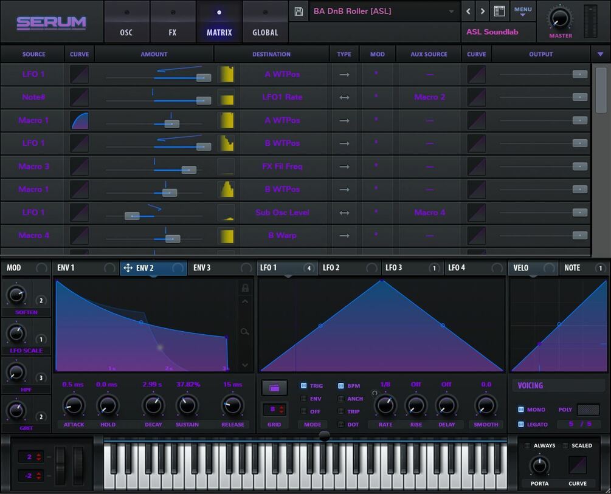
Task: Open aux source dropdown Macro 4
Action: pyautogui.click(x=429, y=213)
